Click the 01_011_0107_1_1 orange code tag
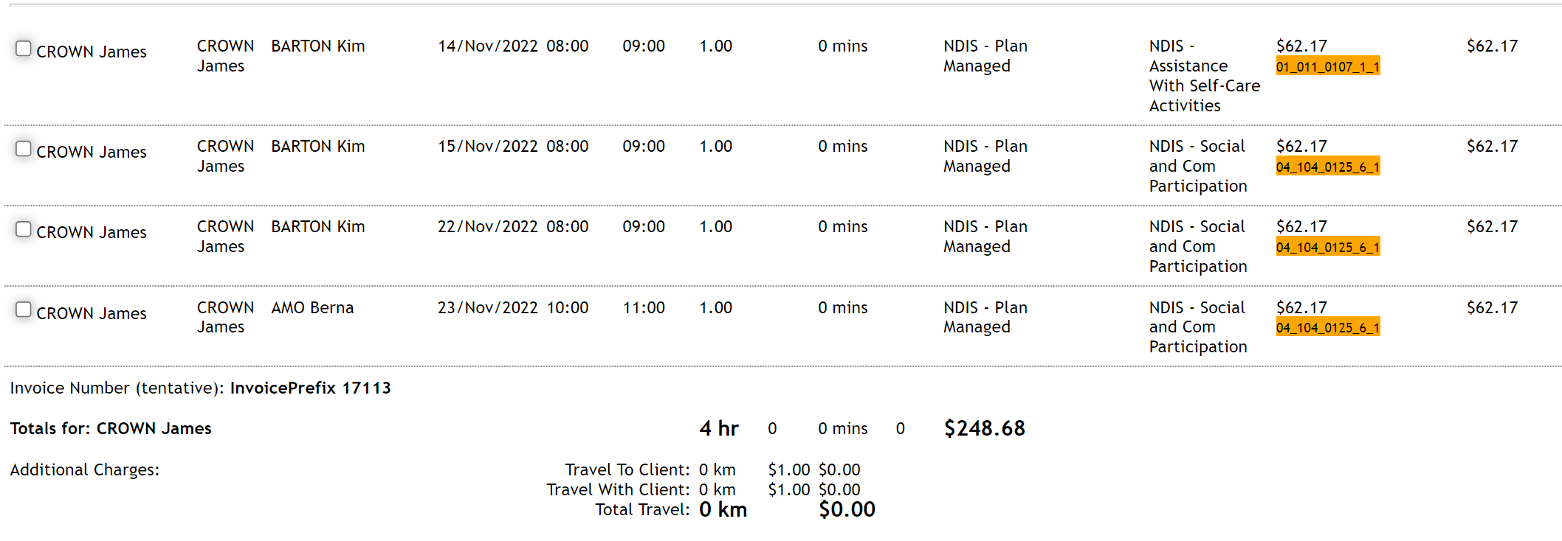 pyautogui.click(x=1327, y=67)
